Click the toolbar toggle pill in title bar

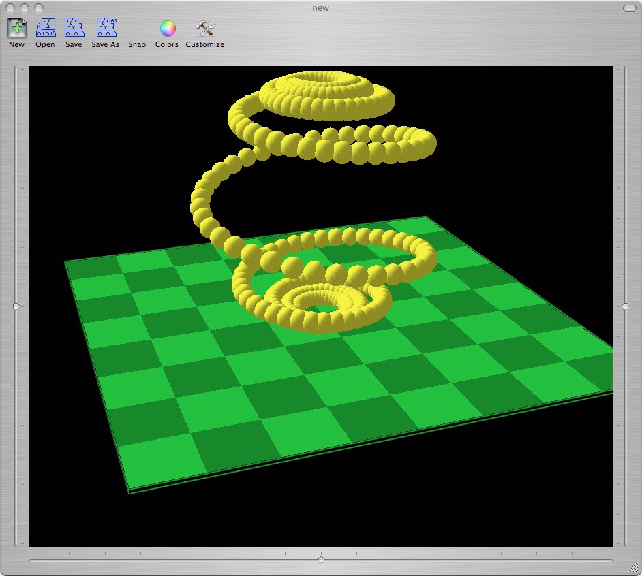629,8
